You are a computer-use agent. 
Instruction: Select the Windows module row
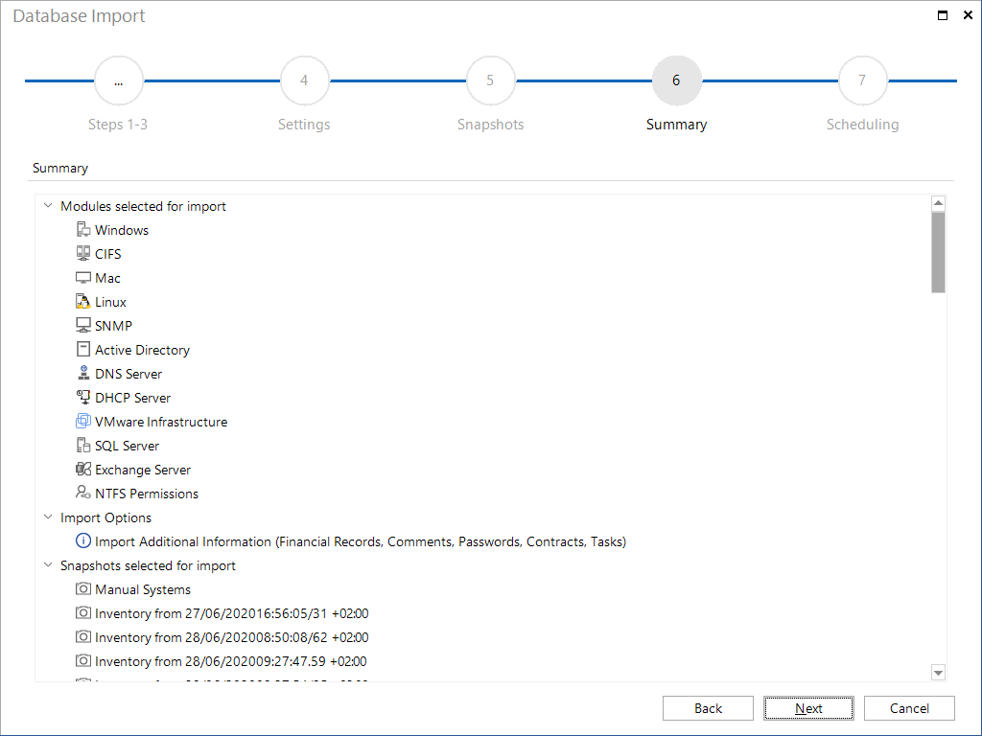point(122,230)
